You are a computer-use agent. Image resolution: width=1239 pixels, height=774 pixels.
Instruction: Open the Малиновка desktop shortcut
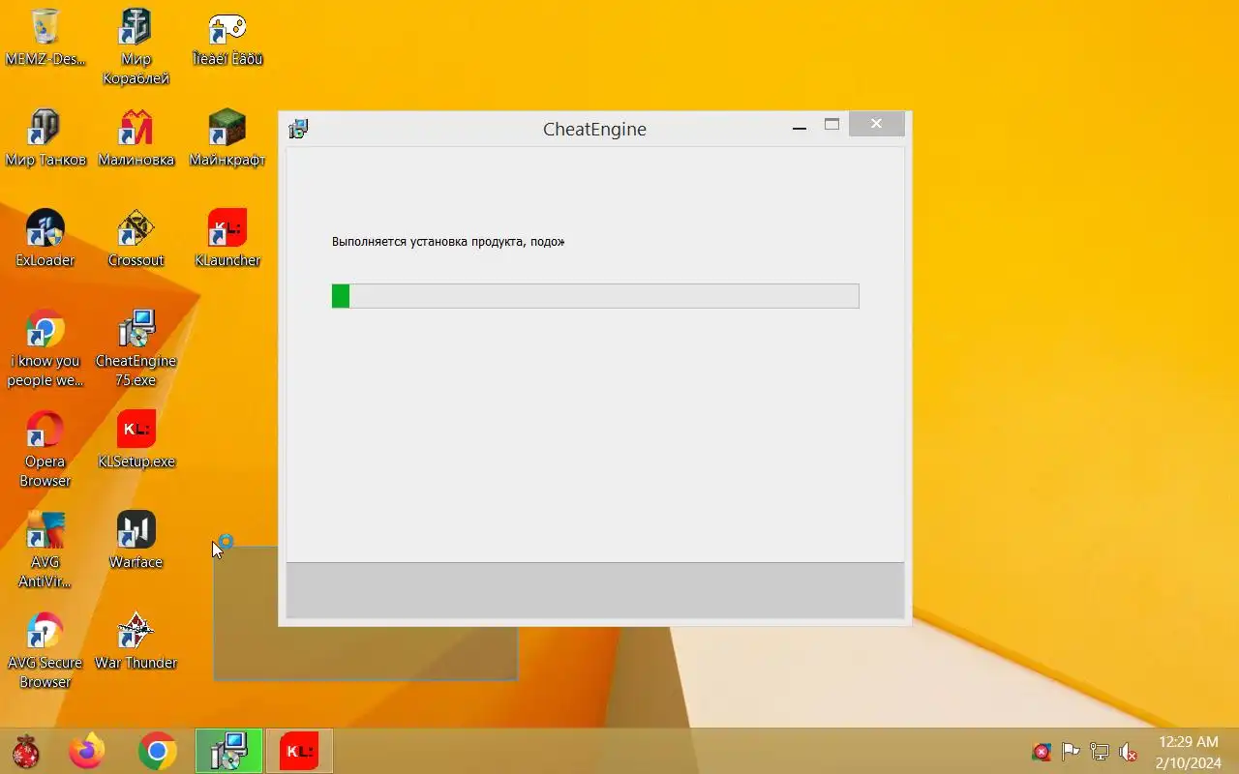coord(136,137)
